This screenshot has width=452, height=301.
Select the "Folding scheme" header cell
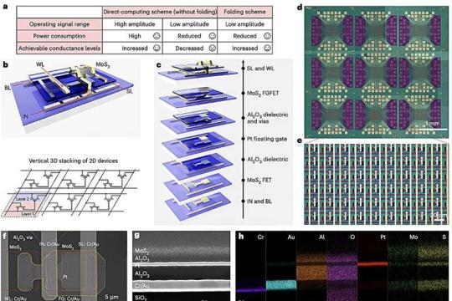(x=244, y=12)
